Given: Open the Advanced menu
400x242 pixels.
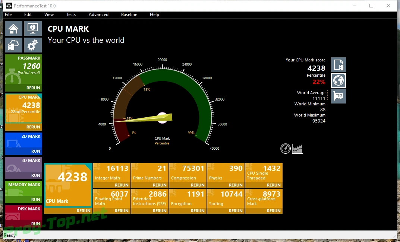Looking at the screenshot, I should pyautogui.click(x=98, y=15).
